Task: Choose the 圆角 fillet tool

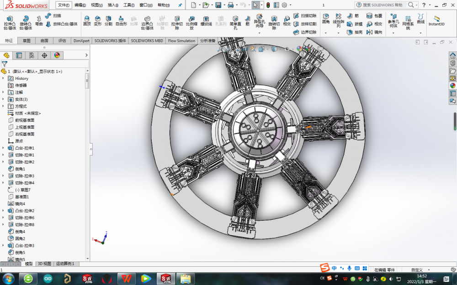Action: pos(326,18)
